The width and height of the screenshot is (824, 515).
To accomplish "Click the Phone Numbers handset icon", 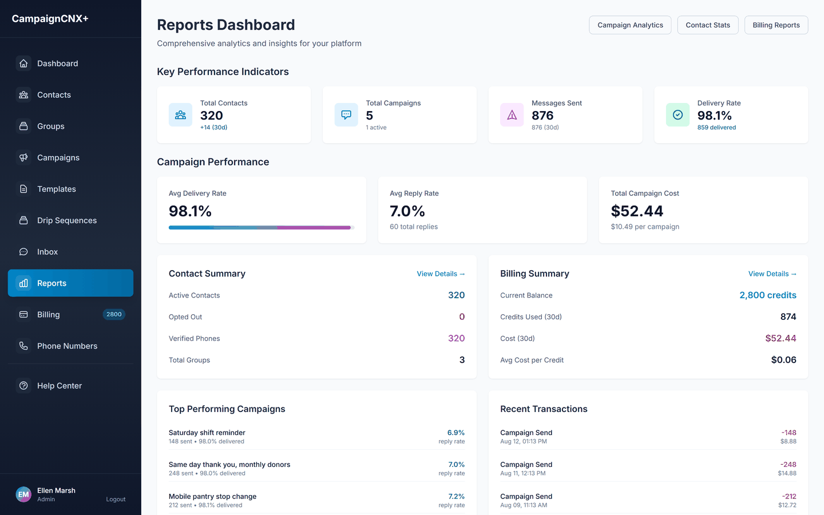I will pos(23,346).
